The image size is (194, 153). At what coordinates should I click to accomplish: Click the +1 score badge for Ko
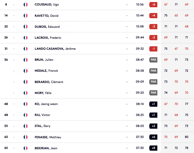coord(153,104)
